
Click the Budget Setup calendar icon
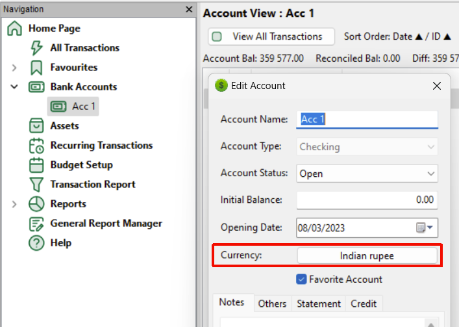click(36, 165)
